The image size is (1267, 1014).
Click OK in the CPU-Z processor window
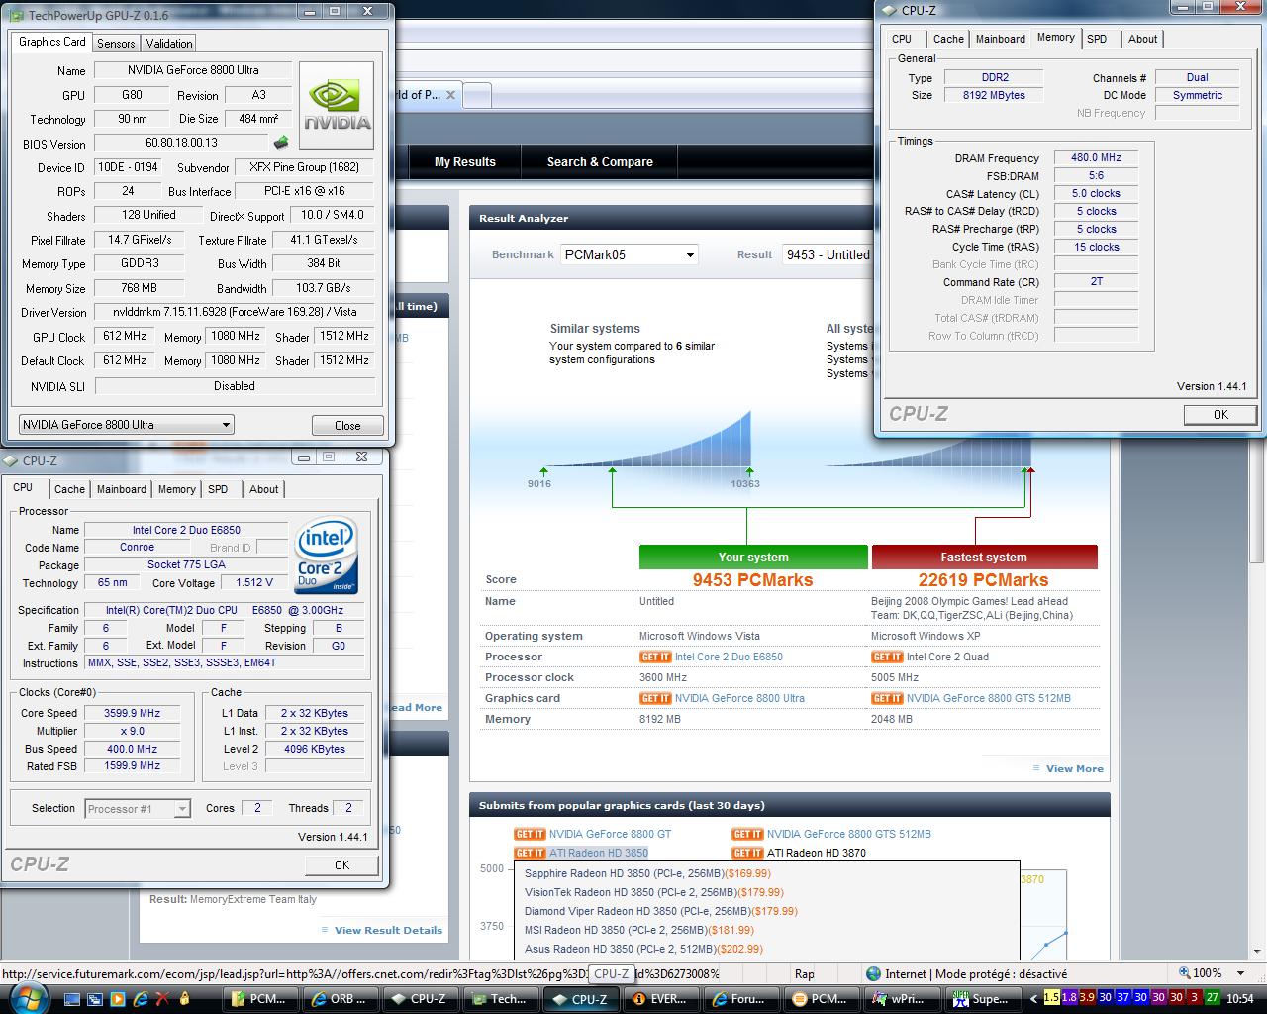[341, 864]
